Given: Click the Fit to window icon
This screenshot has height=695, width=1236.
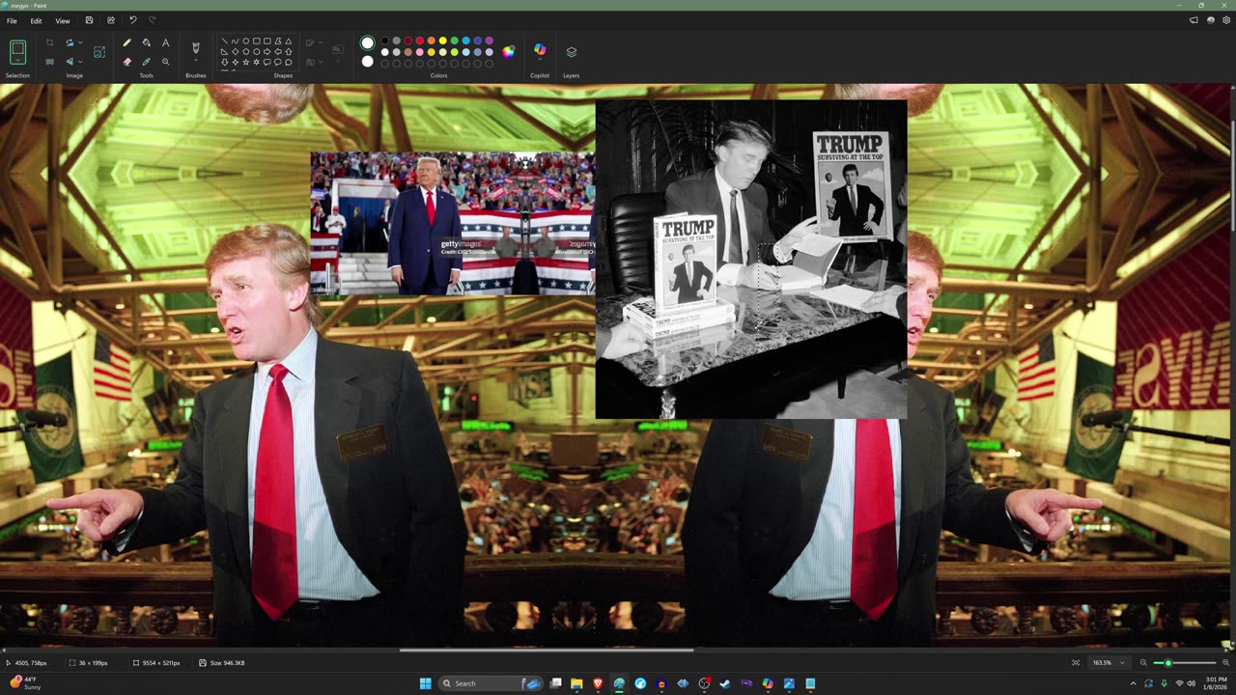Looking at the screenshot, I should click(x=1076, y=663).
